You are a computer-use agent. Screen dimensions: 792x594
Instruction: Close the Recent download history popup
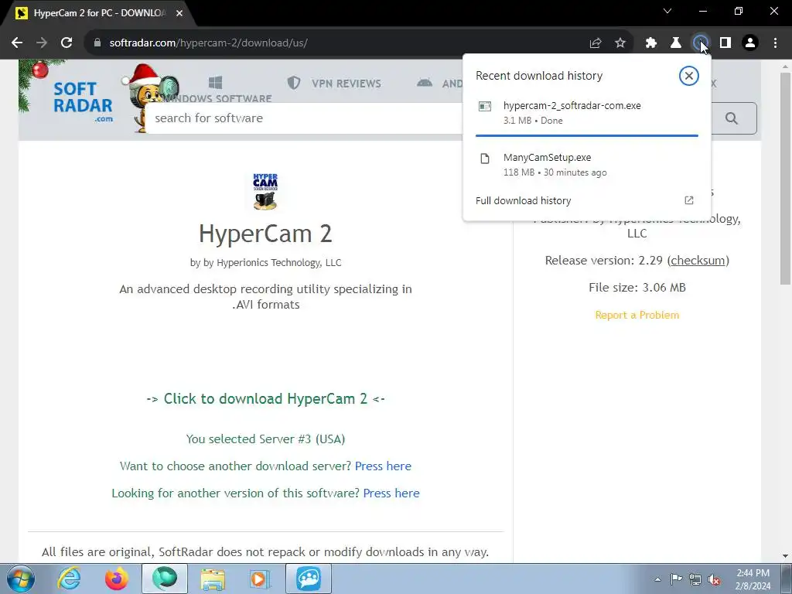(688, 76)
